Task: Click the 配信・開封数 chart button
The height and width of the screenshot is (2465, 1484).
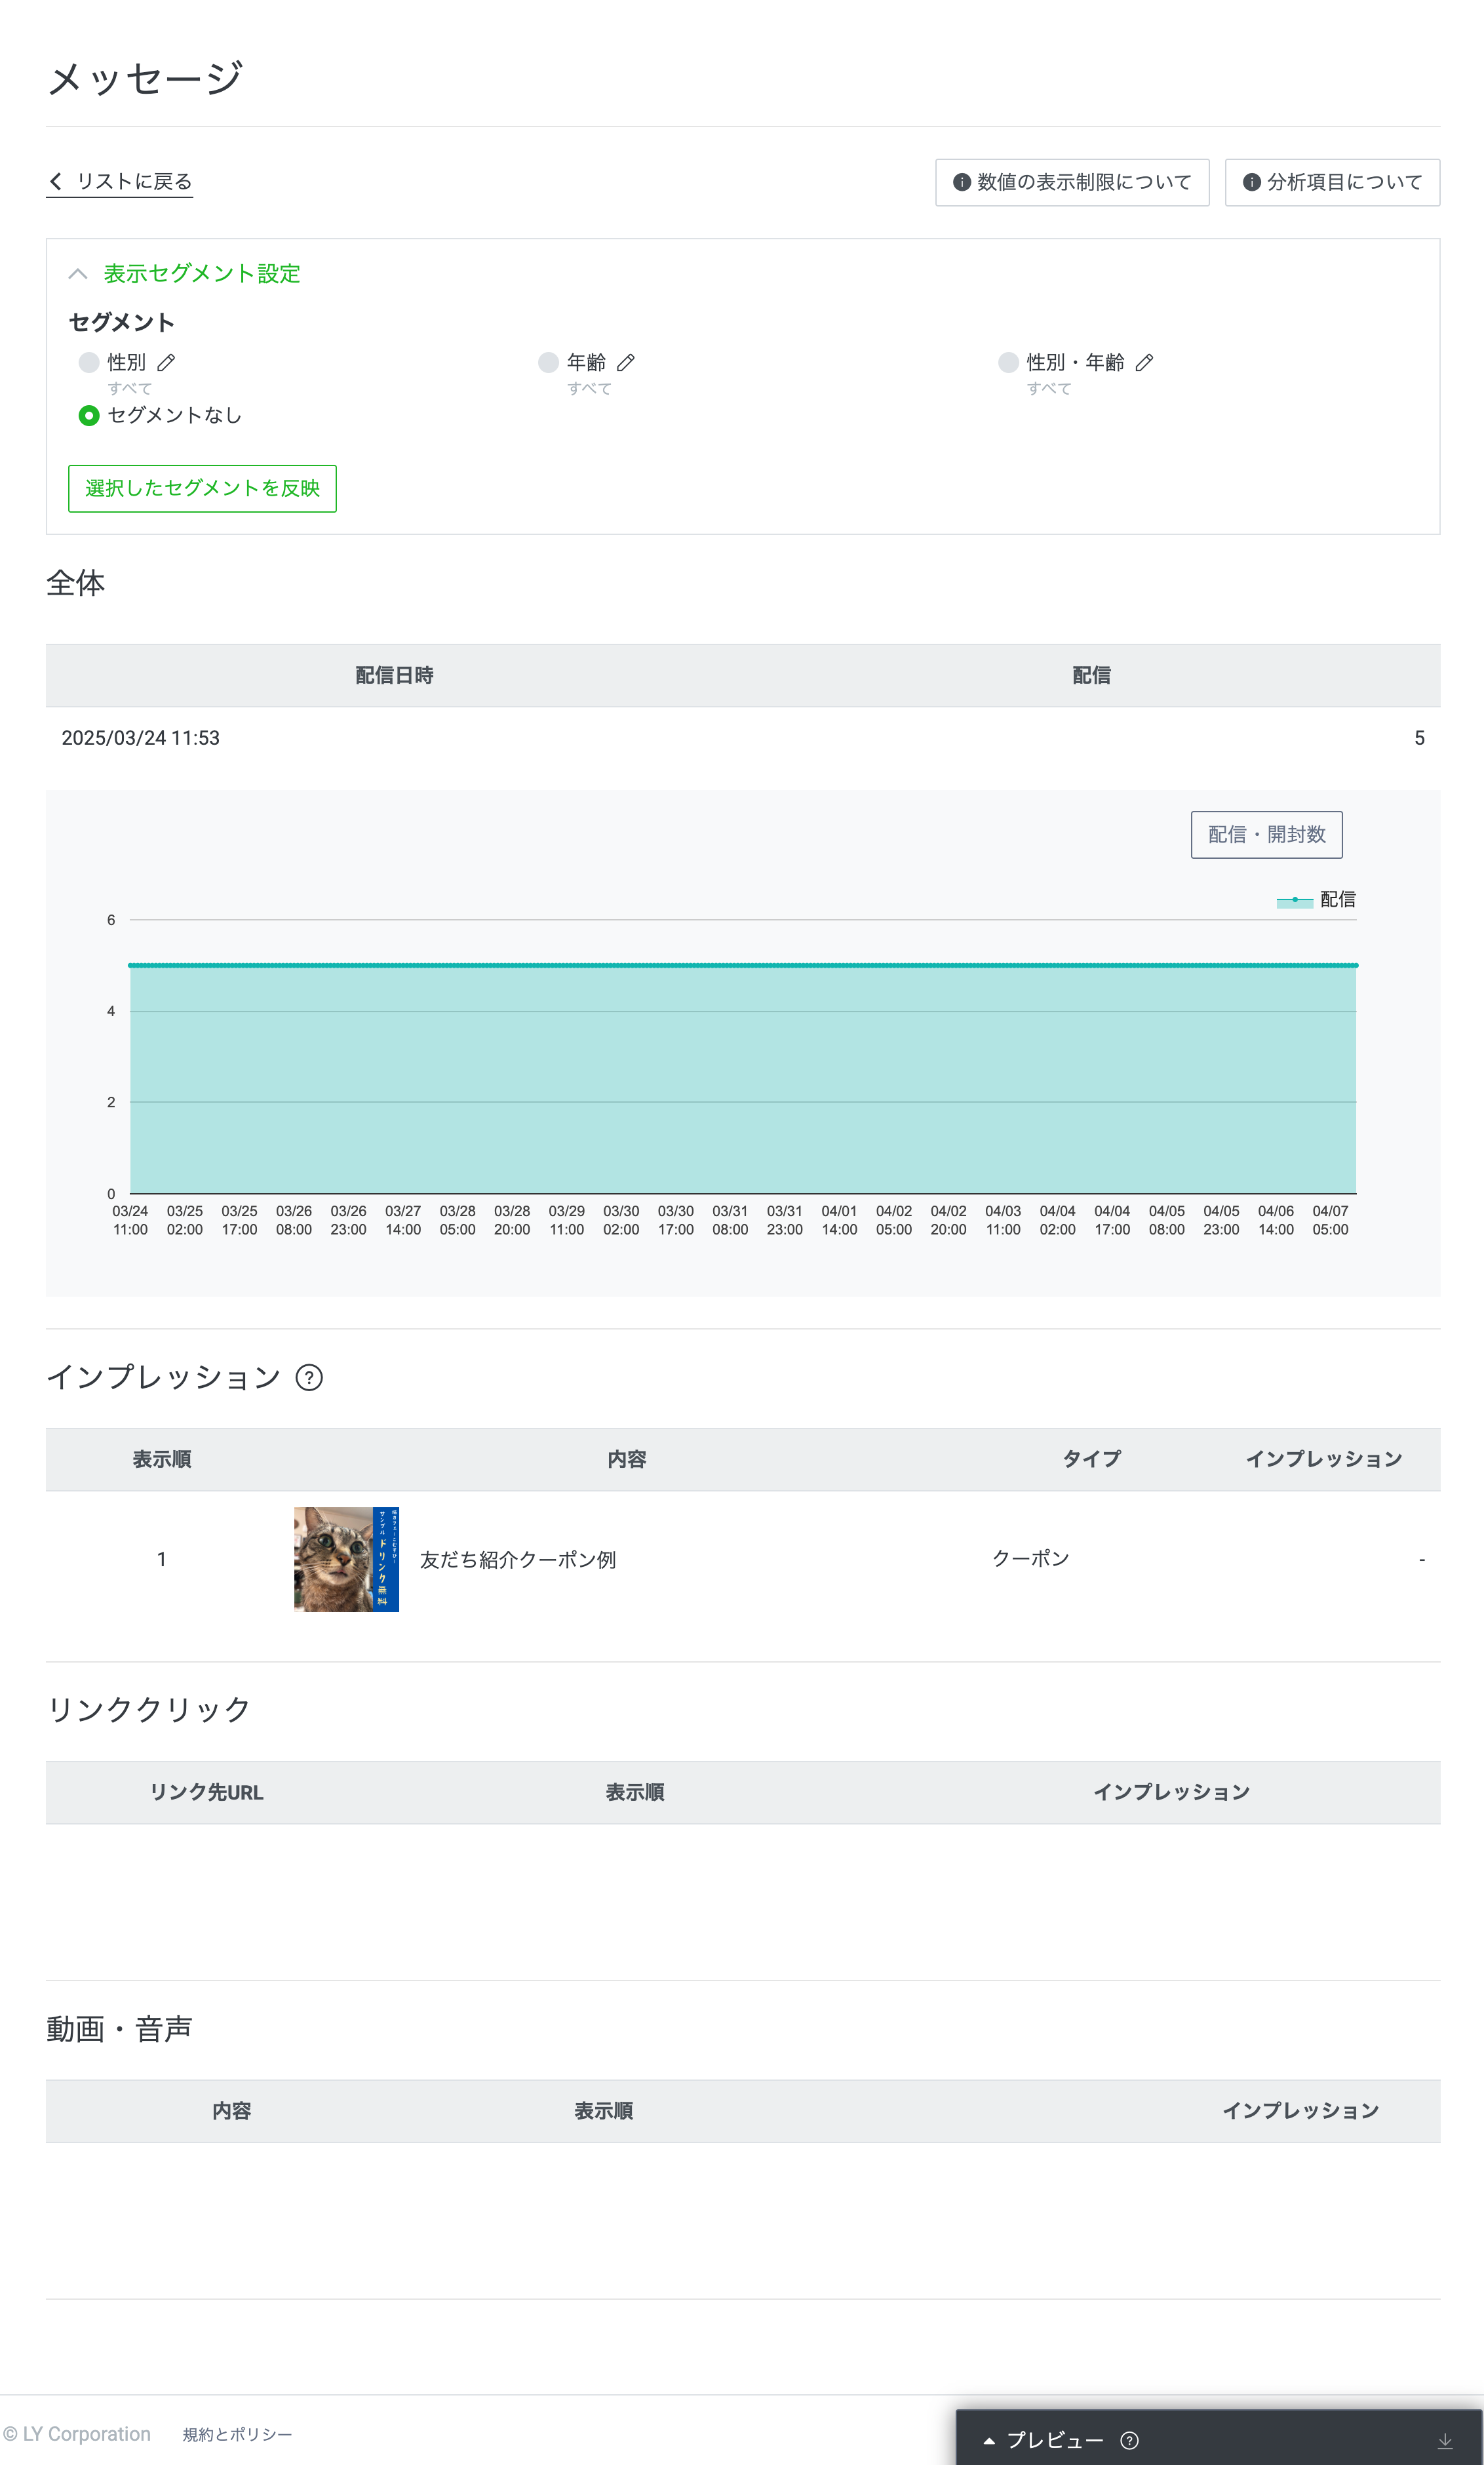Action: pos(1266,834)
